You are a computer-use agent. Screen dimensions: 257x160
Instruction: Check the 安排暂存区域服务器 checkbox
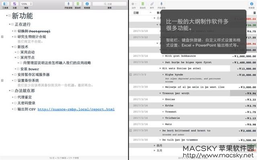[15, 75]
